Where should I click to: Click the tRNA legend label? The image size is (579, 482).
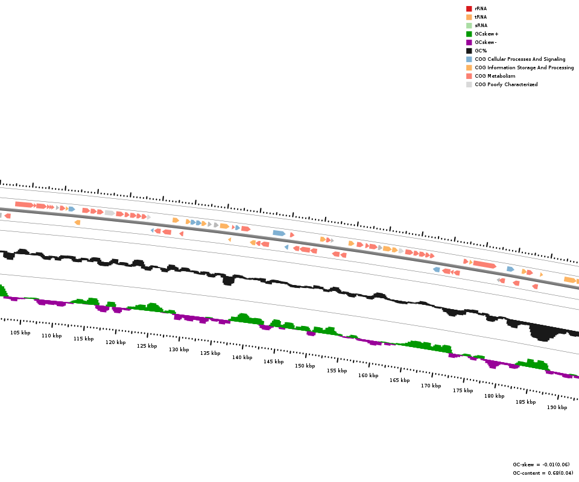[481, 17]
